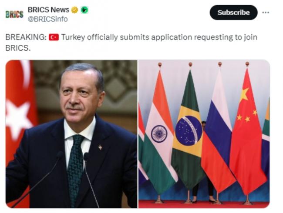The height and width of the screenshot is (213, 283).
Task: Click the man's dark green patterned tie
Action: coord(75,169)
